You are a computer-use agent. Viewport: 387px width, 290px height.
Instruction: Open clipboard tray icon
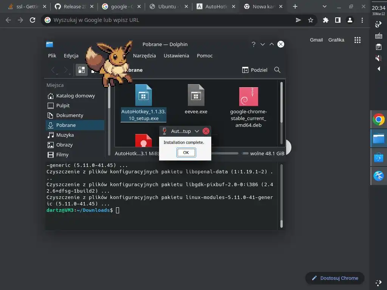(379, 47)
